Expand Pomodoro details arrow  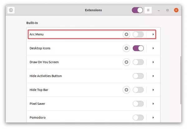pyautogui.click(x=153, y=117)
